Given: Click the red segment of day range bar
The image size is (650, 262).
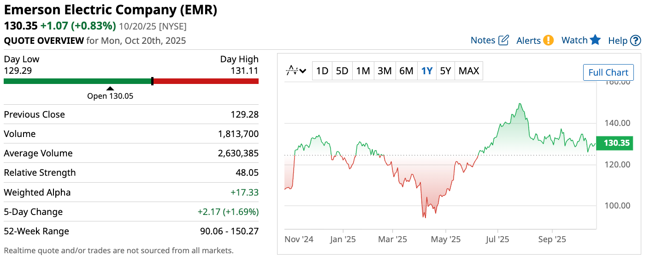Looking at the screenshot, I should click(206, 81).
